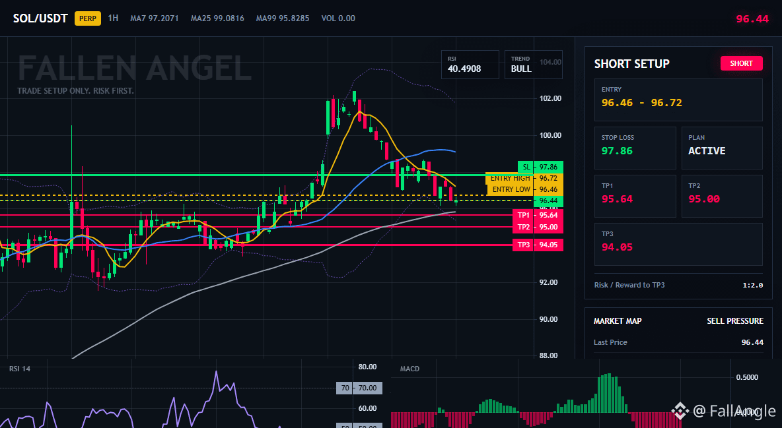This screenshot has width=782, height=428.
Task: Click the Last Price row label
Action: (x=610, y=342)
